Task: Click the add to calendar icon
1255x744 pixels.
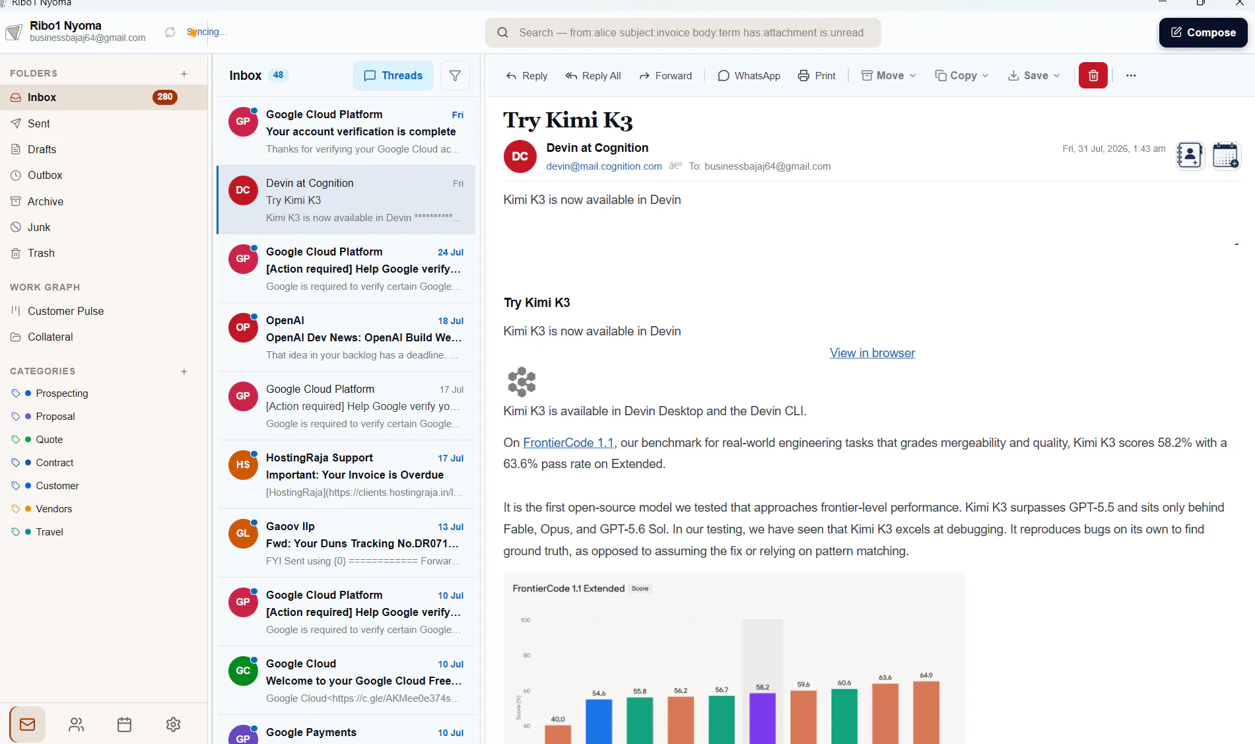Action: pyautogui.click(x=1227, y=156)
